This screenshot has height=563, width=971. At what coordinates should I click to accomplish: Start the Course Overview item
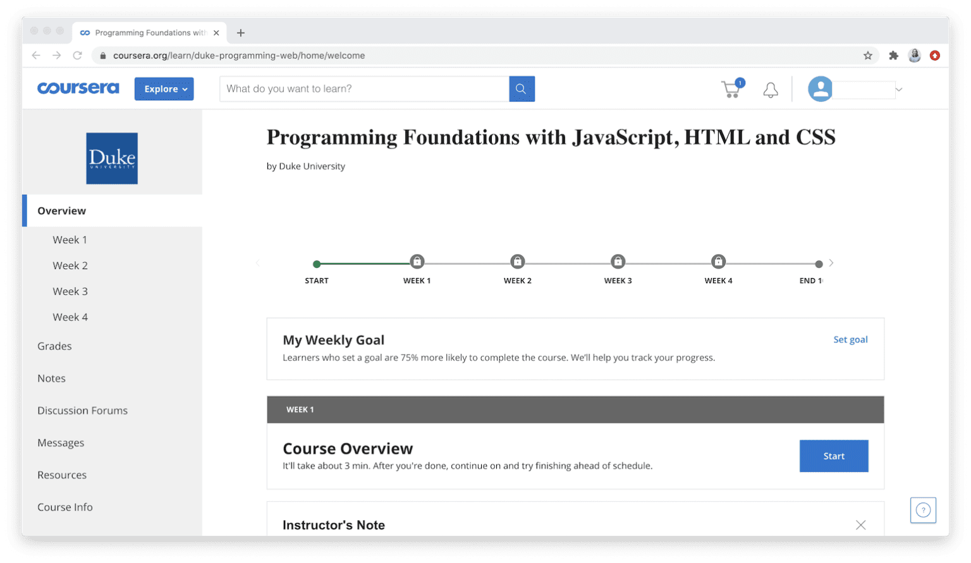point(833,456)
